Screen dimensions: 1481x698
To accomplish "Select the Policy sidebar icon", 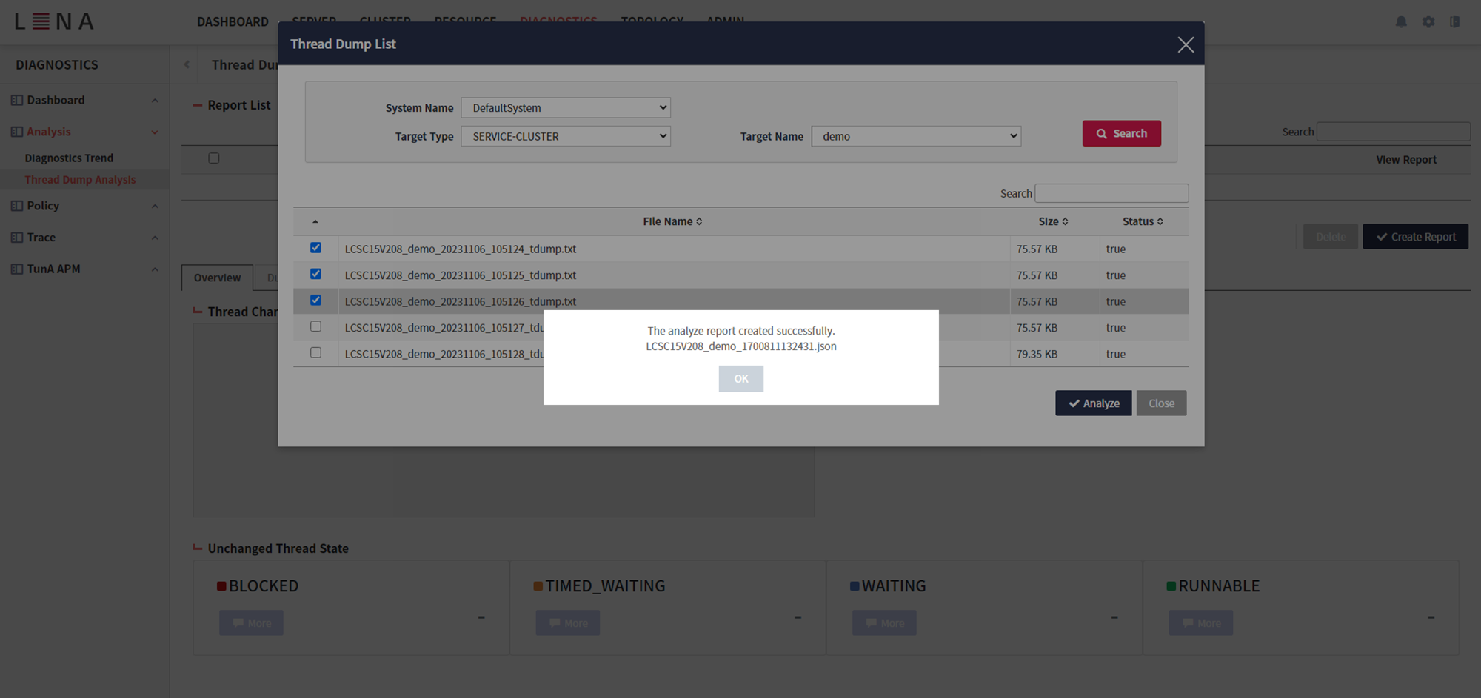I will pyautogui.click(x=16, y=205).
